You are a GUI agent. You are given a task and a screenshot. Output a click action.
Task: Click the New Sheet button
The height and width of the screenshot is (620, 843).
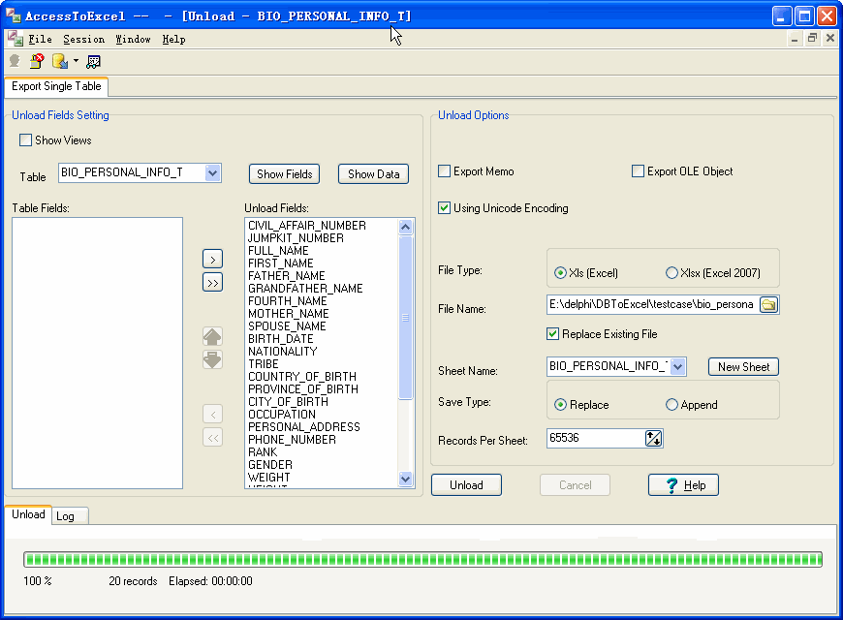click(743, 367)
